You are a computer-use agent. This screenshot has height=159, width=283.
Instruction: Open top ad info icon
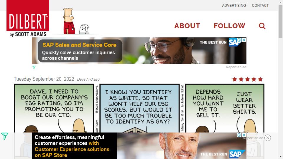[239, 40]
